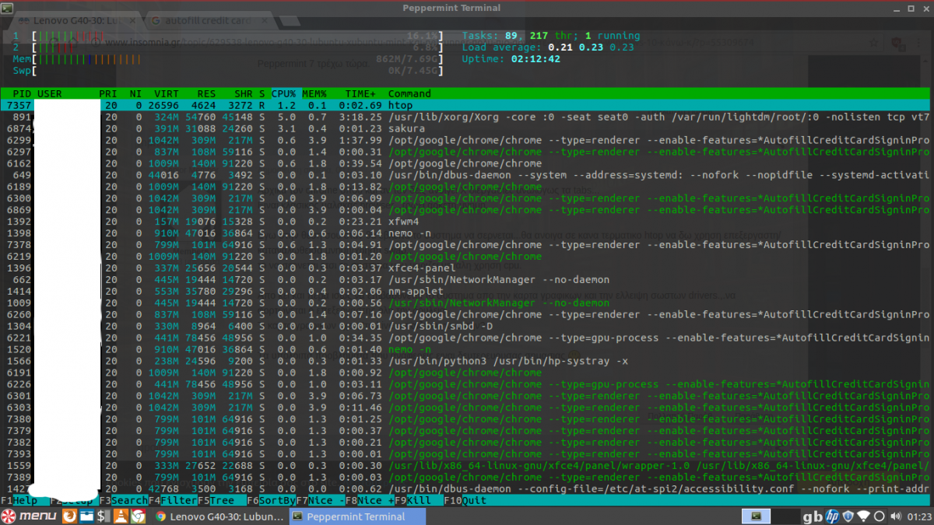
Task: Sort by the SHR column header
Action: pos(244,93)
